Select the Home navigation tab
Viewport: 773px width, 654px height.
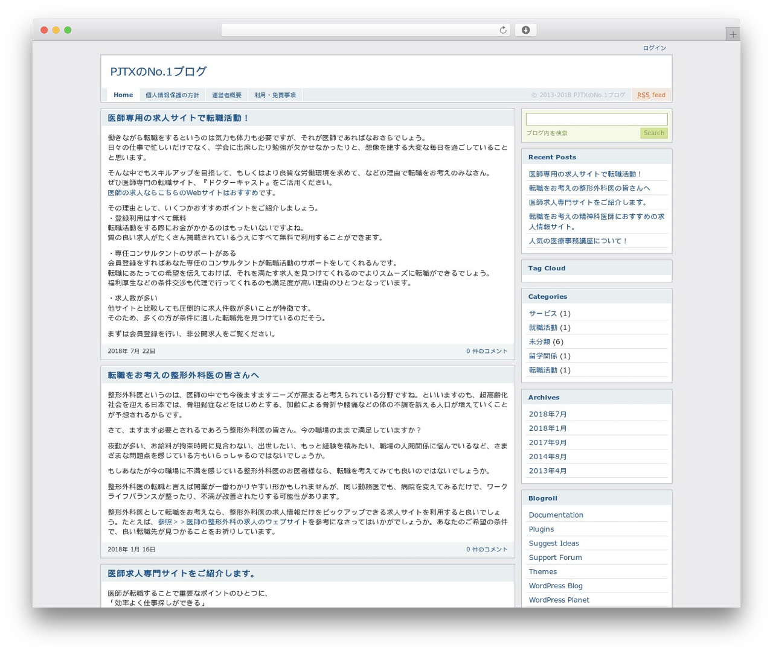(x=123, y=95)
